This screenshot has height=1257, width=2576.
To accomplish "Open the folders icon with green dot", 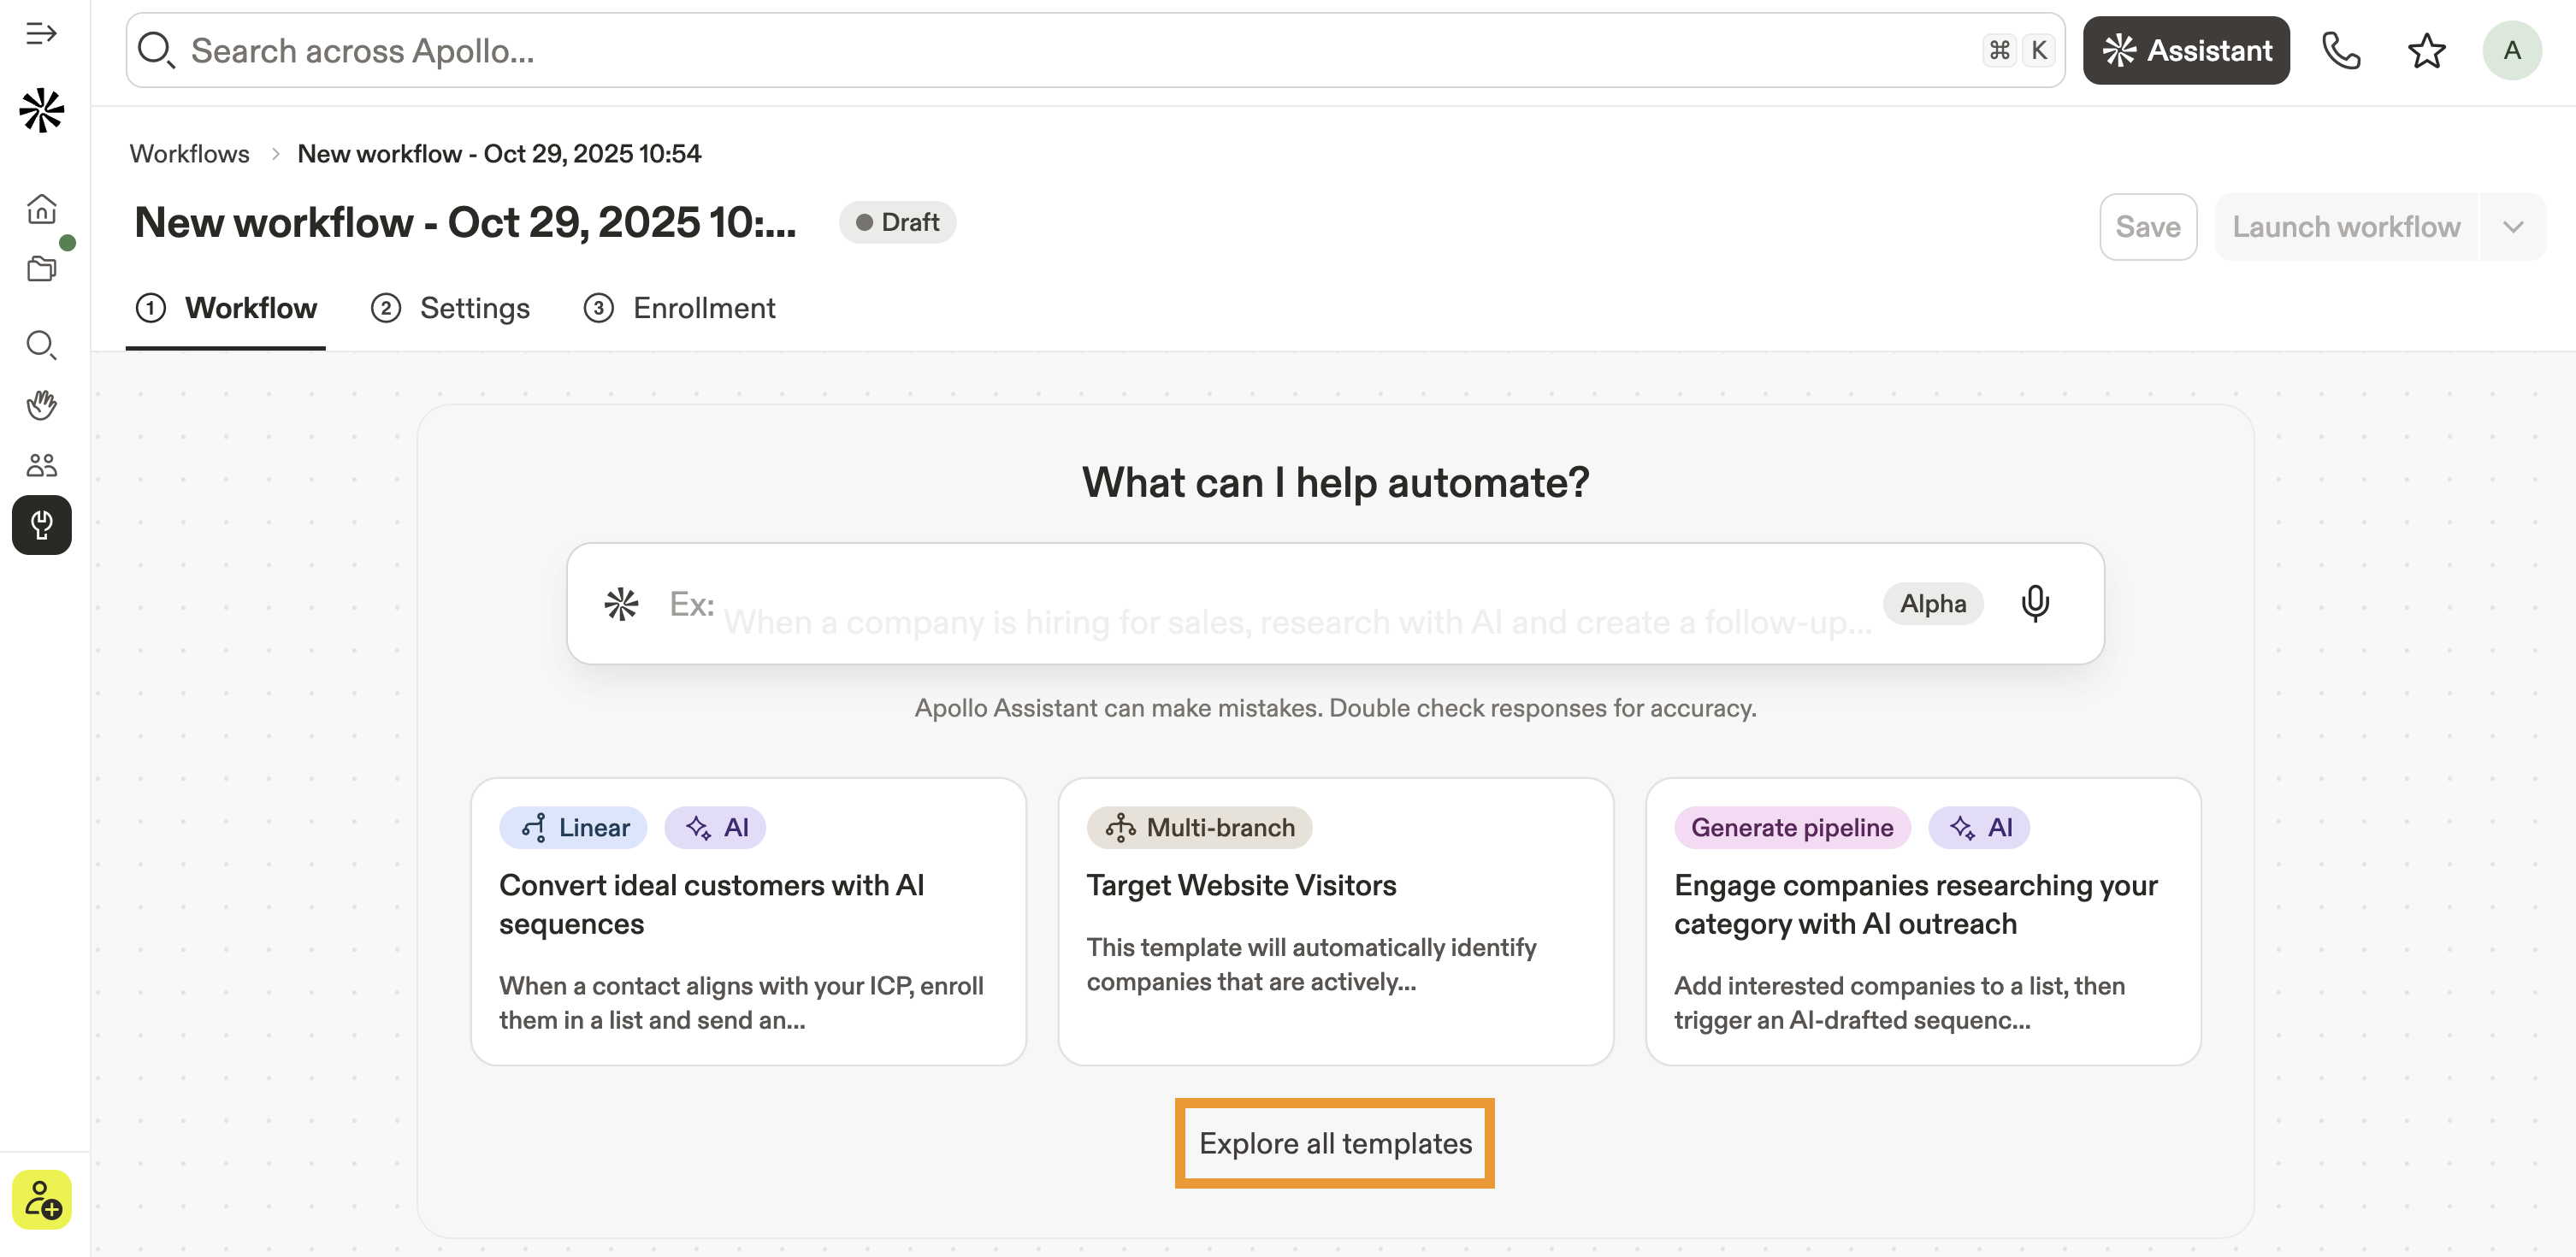I will click(x=41, y=268).
